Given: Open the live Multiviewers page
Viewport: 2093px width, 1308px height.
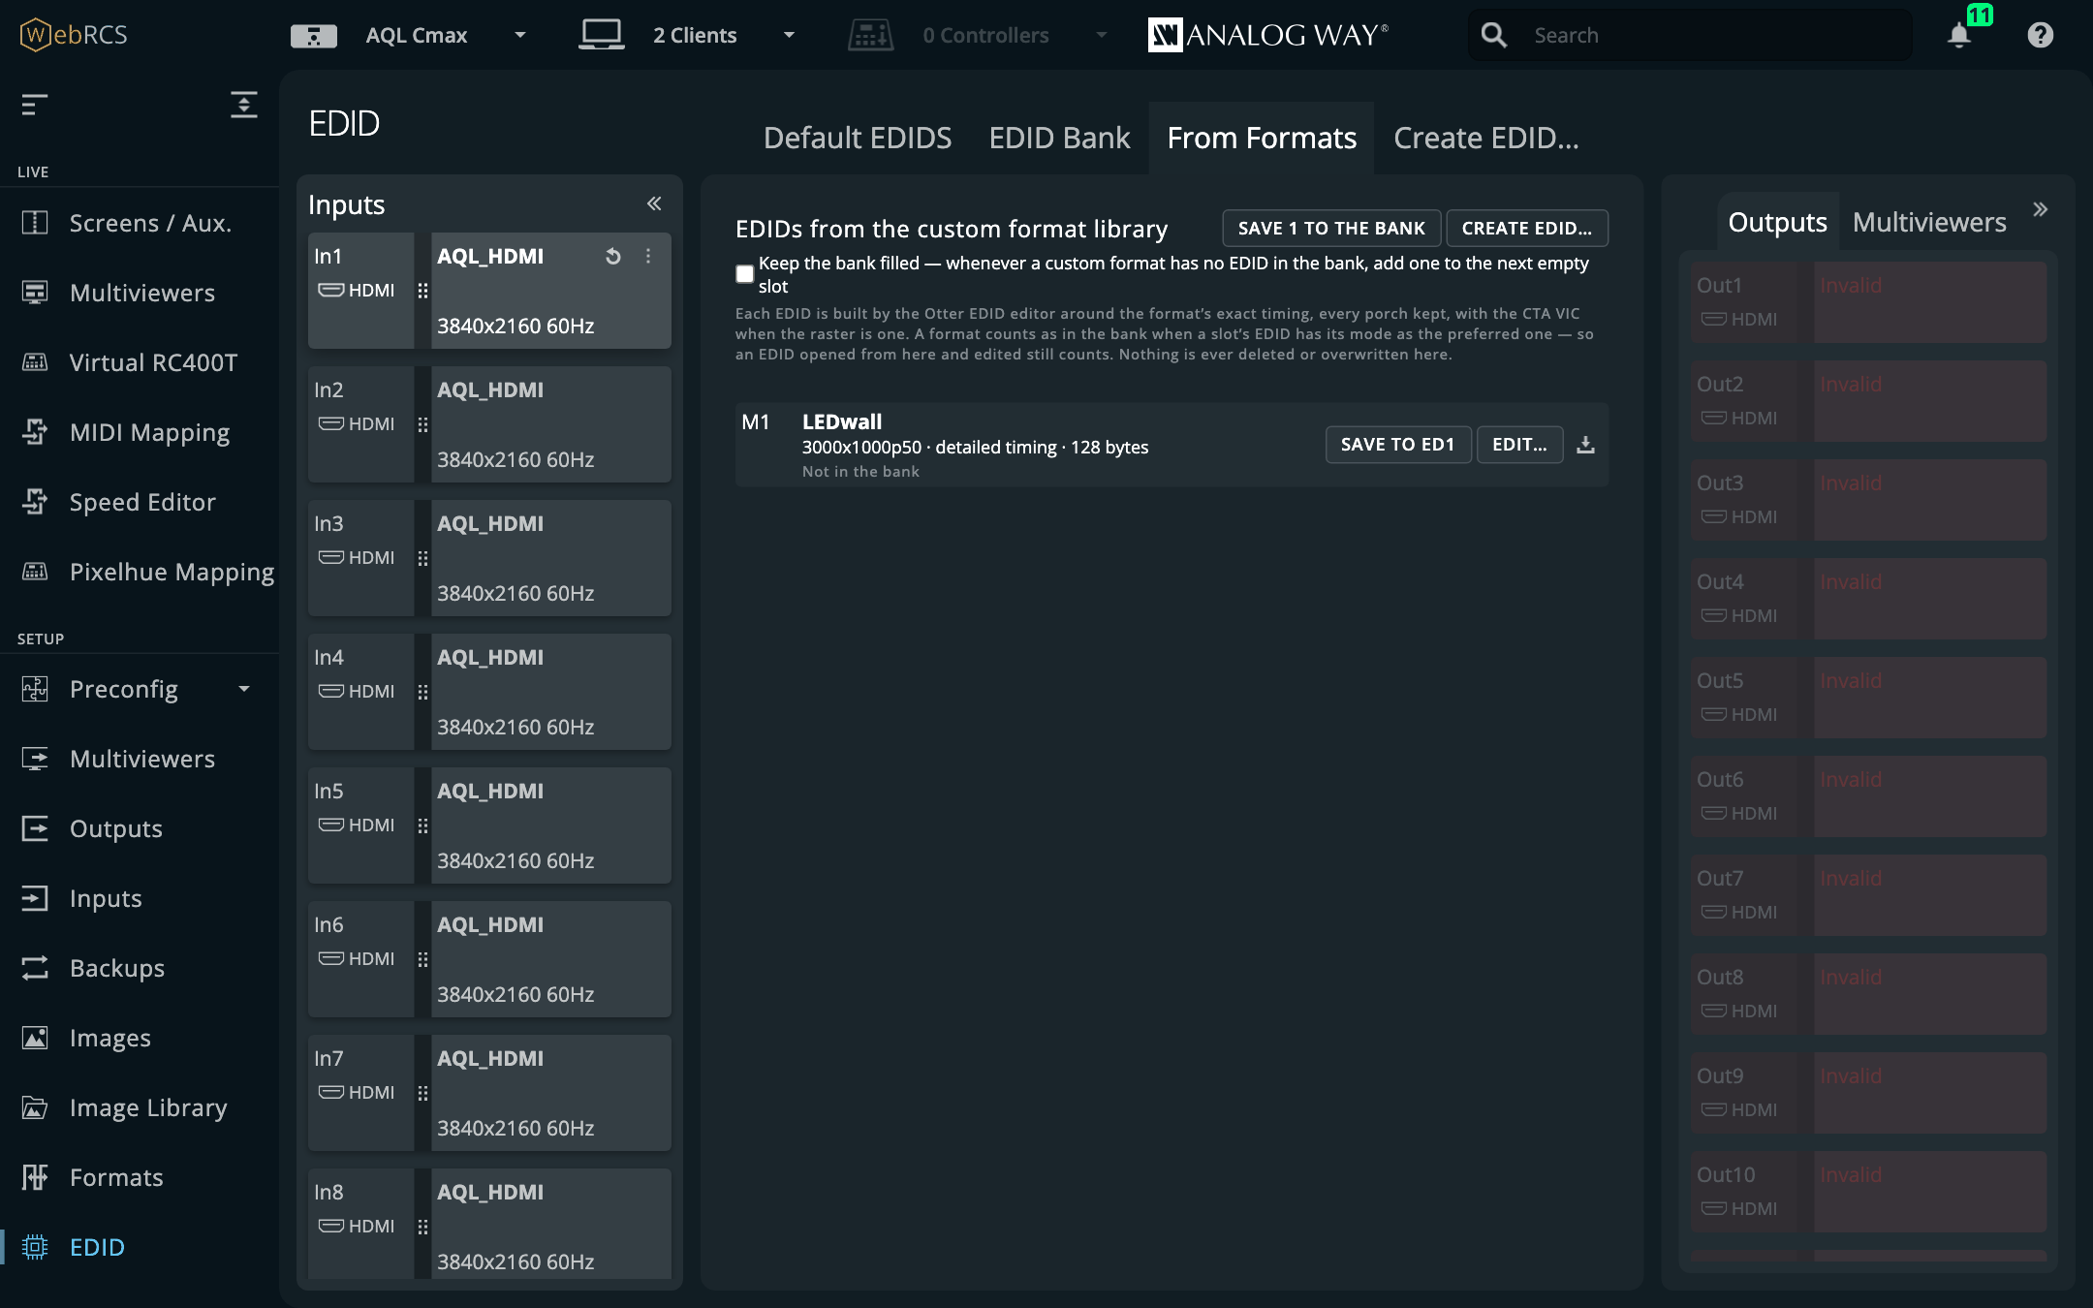Looking at the screenshot, I should click(140, 293).
